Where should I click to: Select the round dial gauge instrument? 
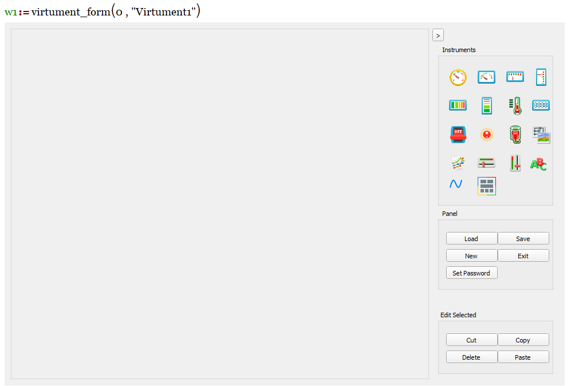pos(458,77)
